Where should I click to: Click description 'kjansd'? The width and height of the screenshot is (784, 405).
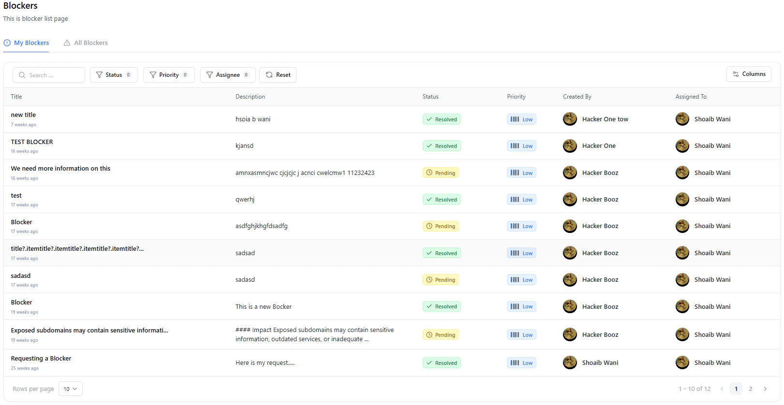(244, 146)
